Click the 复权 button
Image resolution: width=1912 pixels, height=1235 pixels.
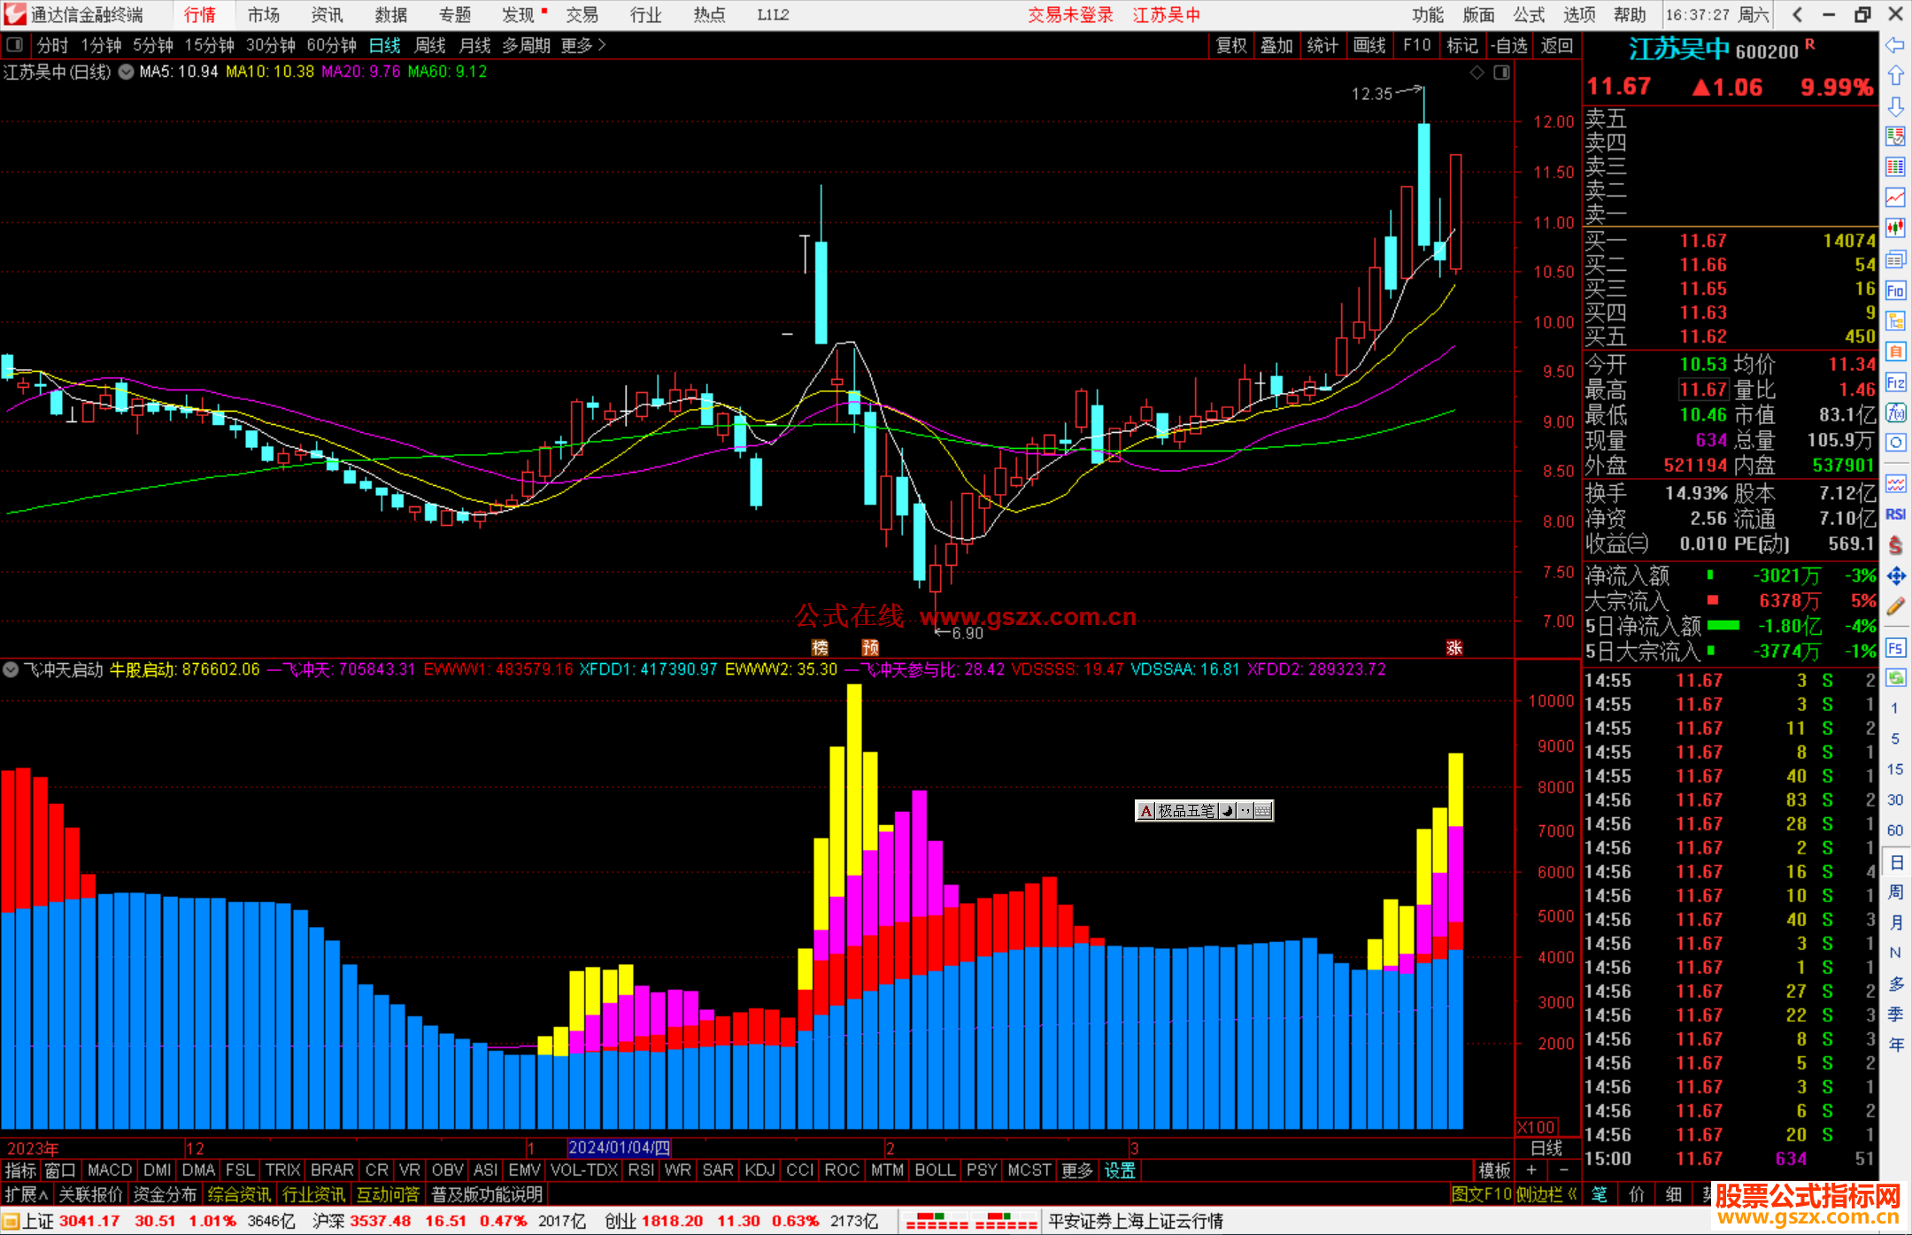[x=1230, y=45]
